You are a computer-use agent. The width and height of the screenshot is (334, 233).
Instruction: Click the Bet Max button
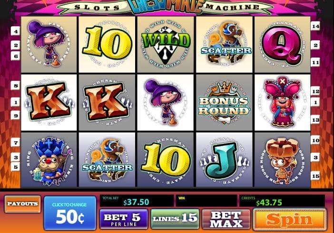226,219
